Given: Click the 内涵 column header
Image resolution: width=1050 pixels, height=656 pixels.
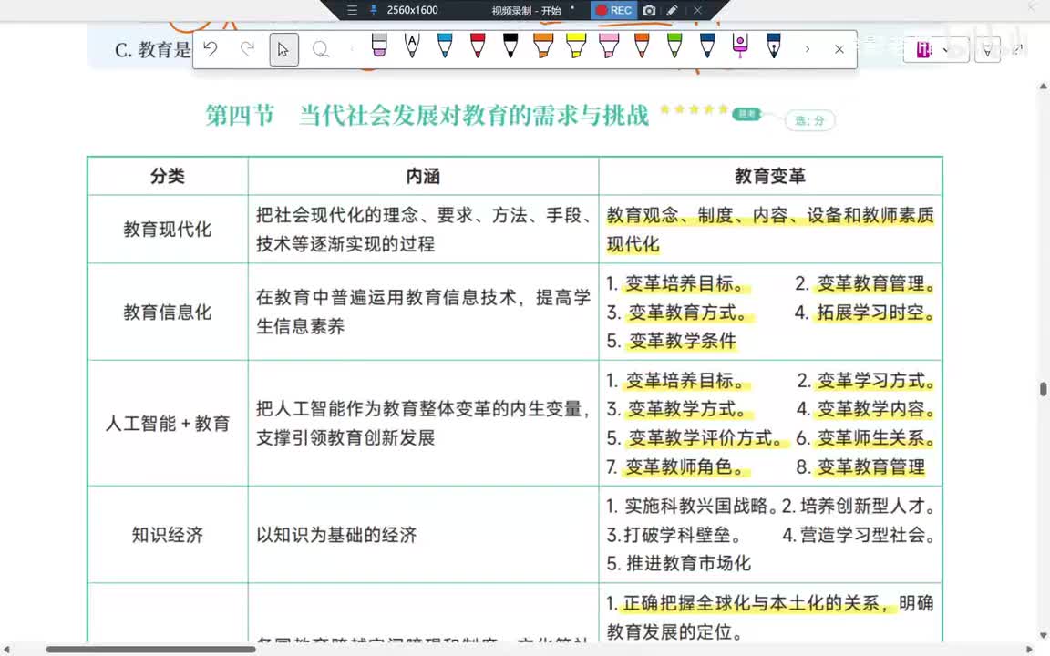Looking at the screenshot, I should (x=423, y=176).
